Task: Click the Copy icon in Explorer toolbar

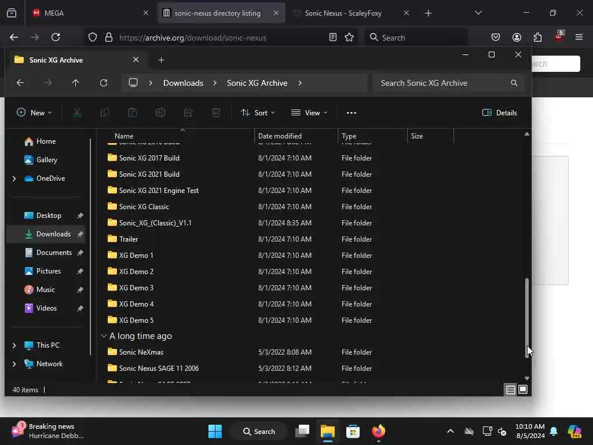Action: pyautogui.click(x=105, y=113)
